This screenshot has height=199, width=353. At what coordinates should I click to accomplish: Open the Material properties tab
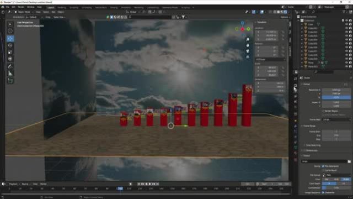296,153
